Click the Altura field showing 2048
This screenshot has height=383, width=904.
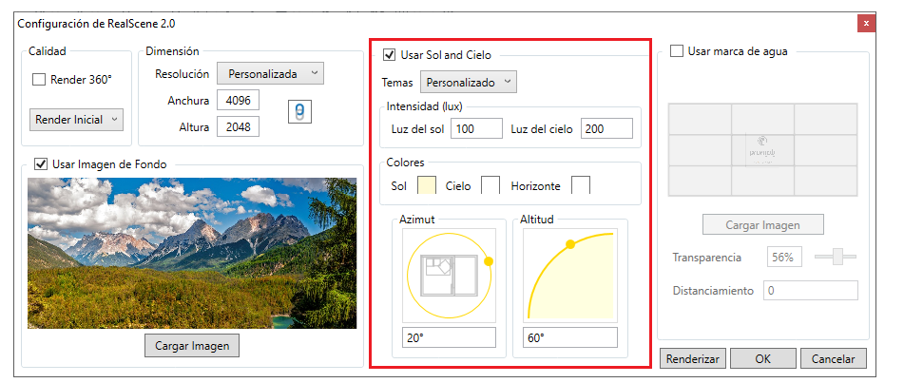(238, 127)
